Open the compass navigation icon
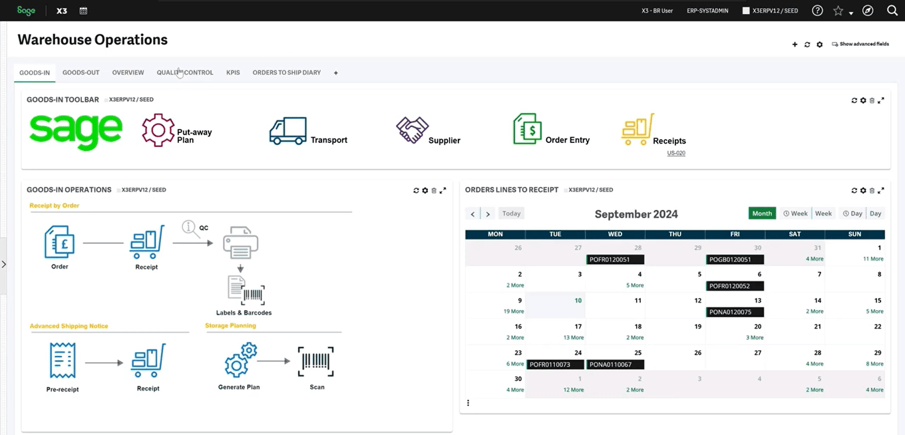905x435 pixels. pyautogui.click(x=868, y=11)
